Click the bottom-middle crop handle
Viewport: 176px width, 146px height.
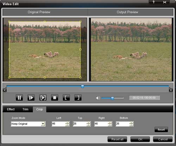(x=45, y=78)
